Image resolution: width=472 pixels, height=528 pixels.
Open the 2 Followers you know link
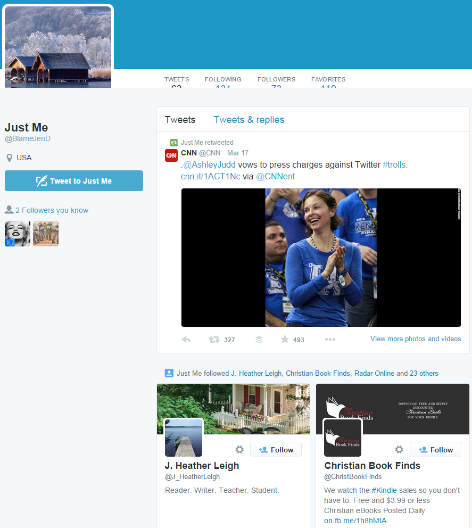pos(52,210)
